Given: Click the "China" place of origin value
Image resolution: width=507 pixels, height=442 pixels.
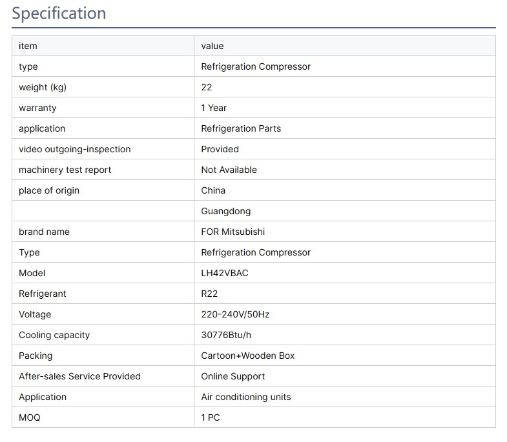Looking at the screenshot, I should pos(213,190).
